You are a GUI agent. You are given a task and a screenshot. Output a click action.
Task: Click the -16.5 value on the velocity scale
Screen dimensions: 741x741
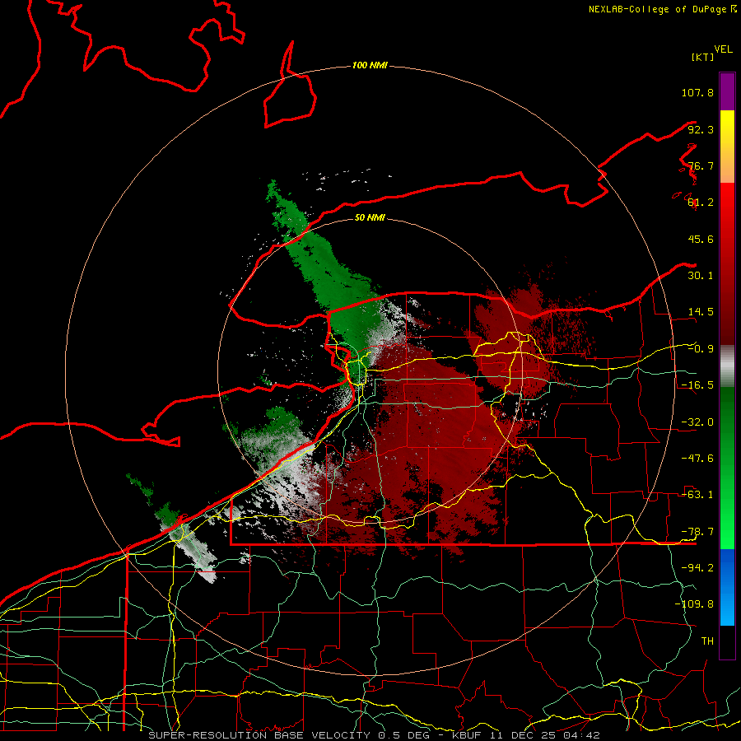(697, 385)
